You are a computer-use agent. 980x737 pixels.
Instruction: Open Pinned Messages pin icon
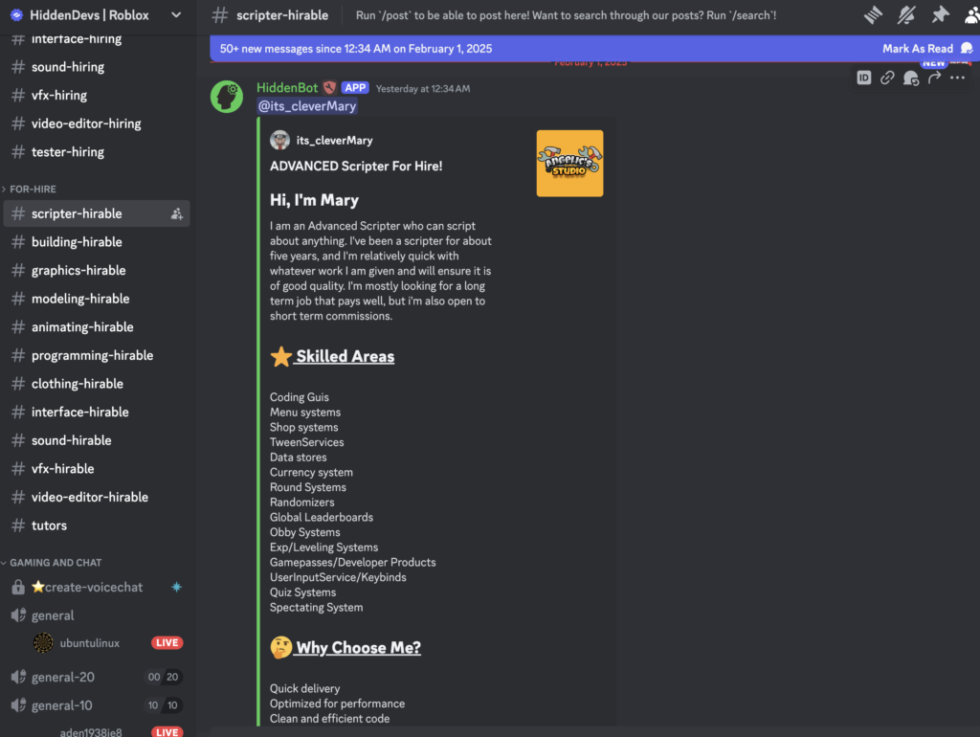coord(940,15)
